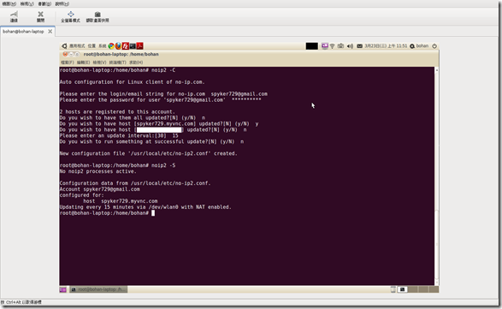This screenshot has height=309, width=502.
Task: Click the 'noip2 -C' command line text
Action: point(163,70)
